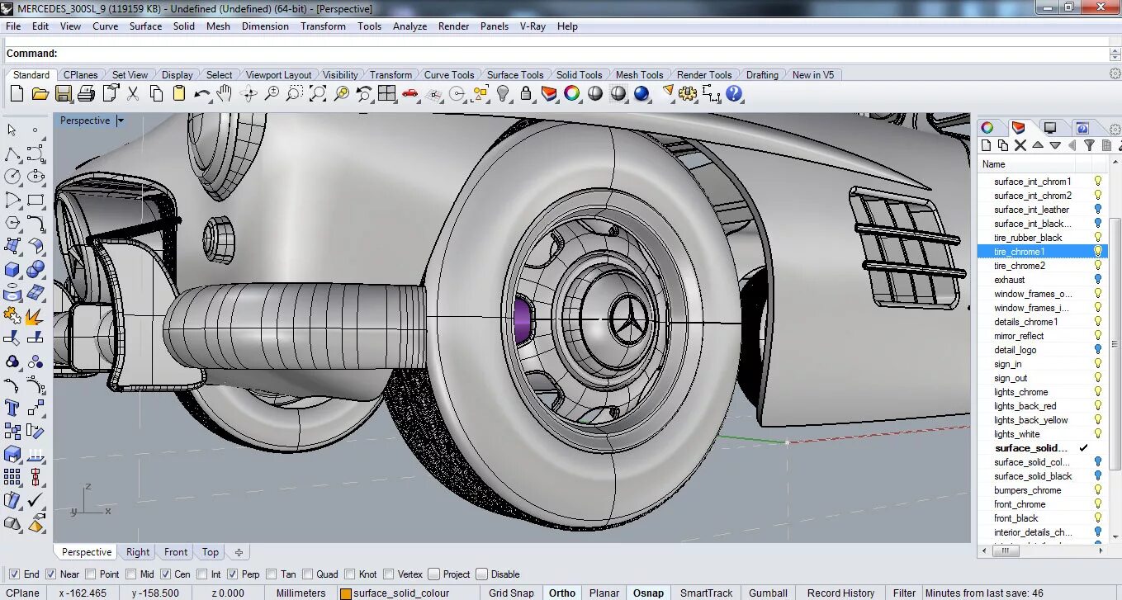Click the Delete layer X icon

click(x=1020, y=145)
